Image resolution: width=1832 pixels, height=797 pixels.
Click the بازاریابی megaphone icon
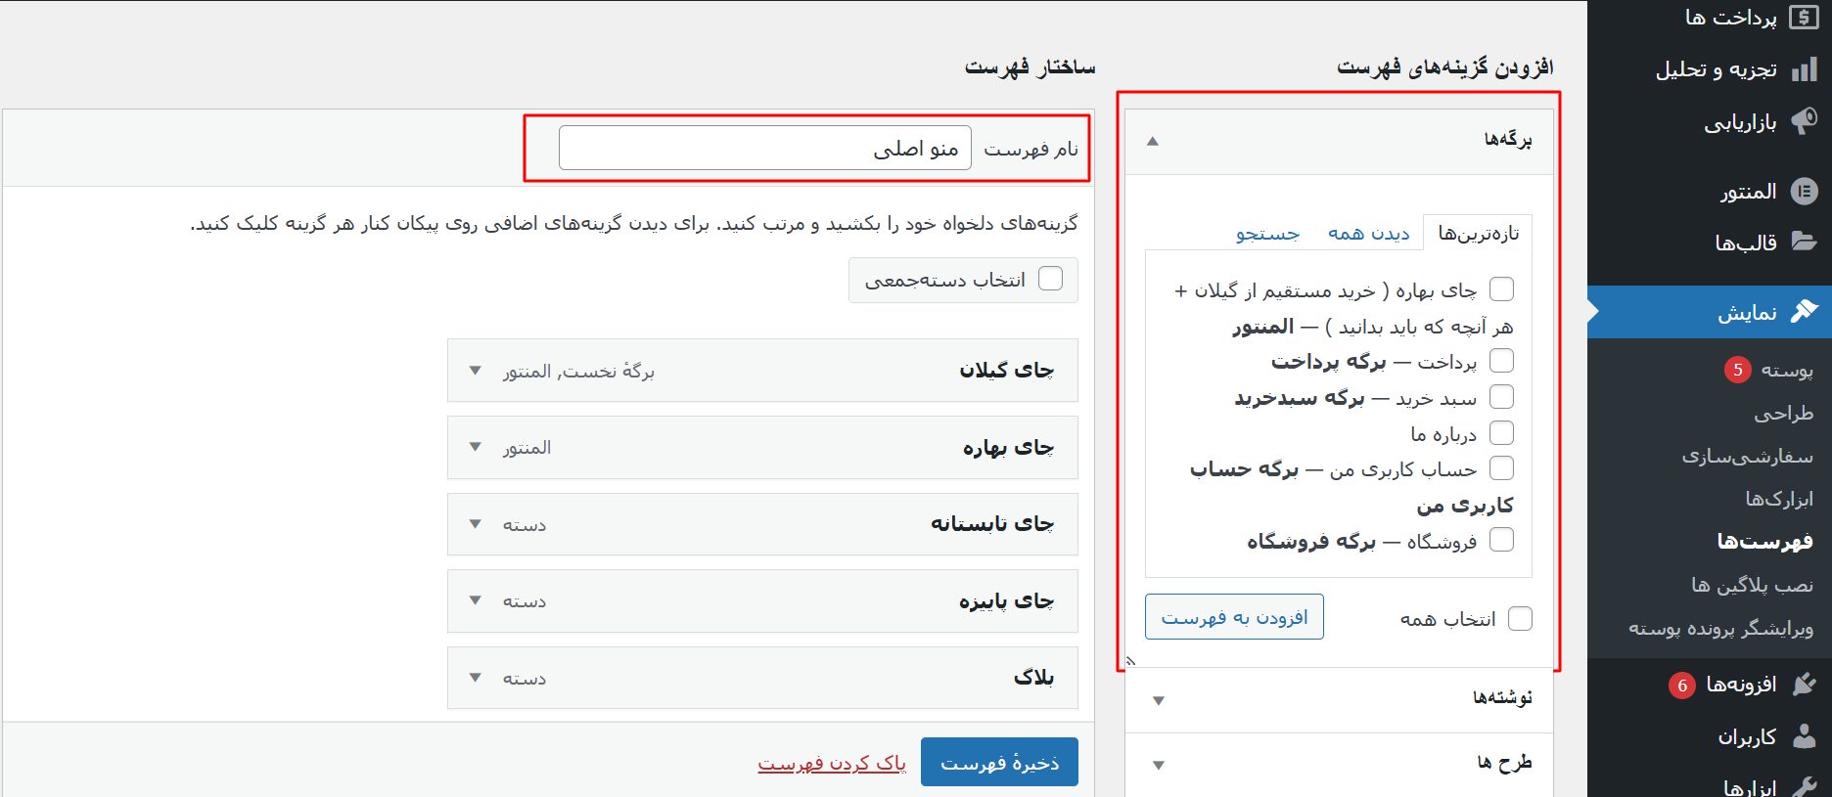(x=1804, y=121)
